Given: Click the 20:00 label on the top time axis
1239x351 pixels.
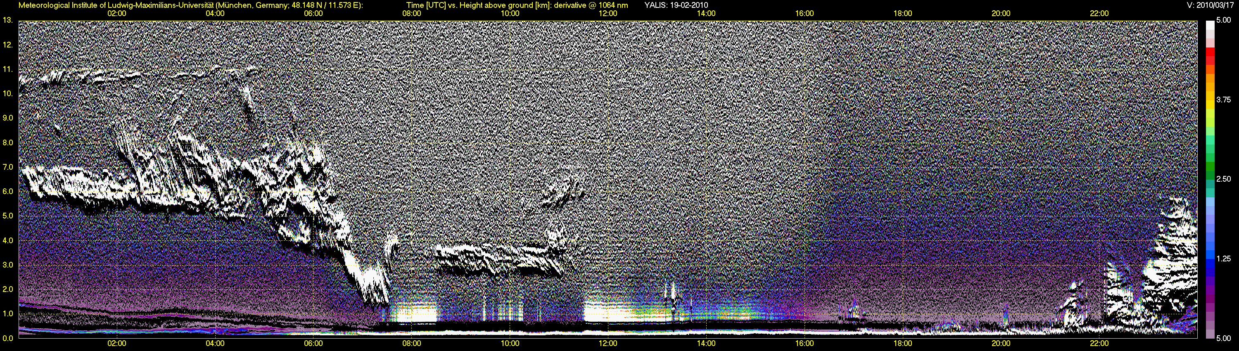Looking at the screenshot, I should pyautogui.click(x=1001, y=14).
